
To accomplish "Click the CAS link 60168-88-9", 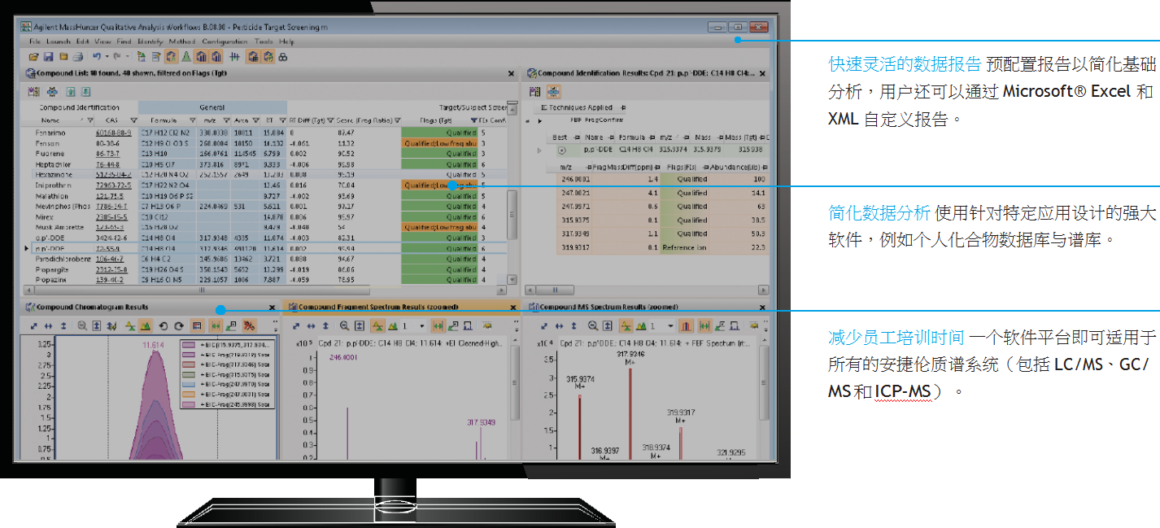I will pyautogui.click(x=114, y=132).
